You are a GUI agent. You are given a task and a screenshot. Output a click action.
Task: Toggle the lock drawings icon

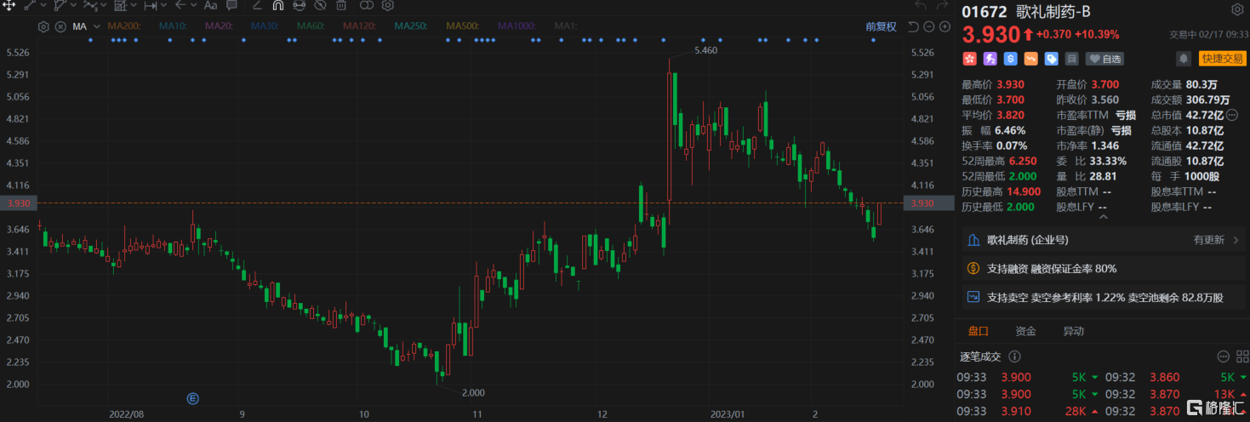pos(299,5)
